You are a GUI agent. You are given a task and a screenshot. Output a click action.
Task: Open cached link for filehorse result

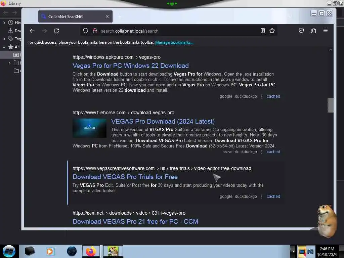[273, 152]
